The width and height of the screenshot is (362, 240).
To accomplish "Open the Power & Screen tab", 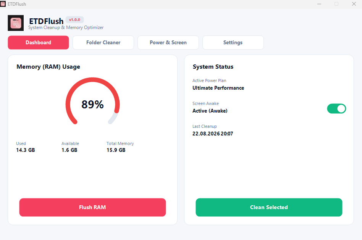I will tap(168, 42).
